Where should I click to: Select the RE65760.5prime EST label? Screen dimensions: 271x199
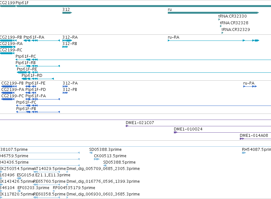tap(50, 181)
